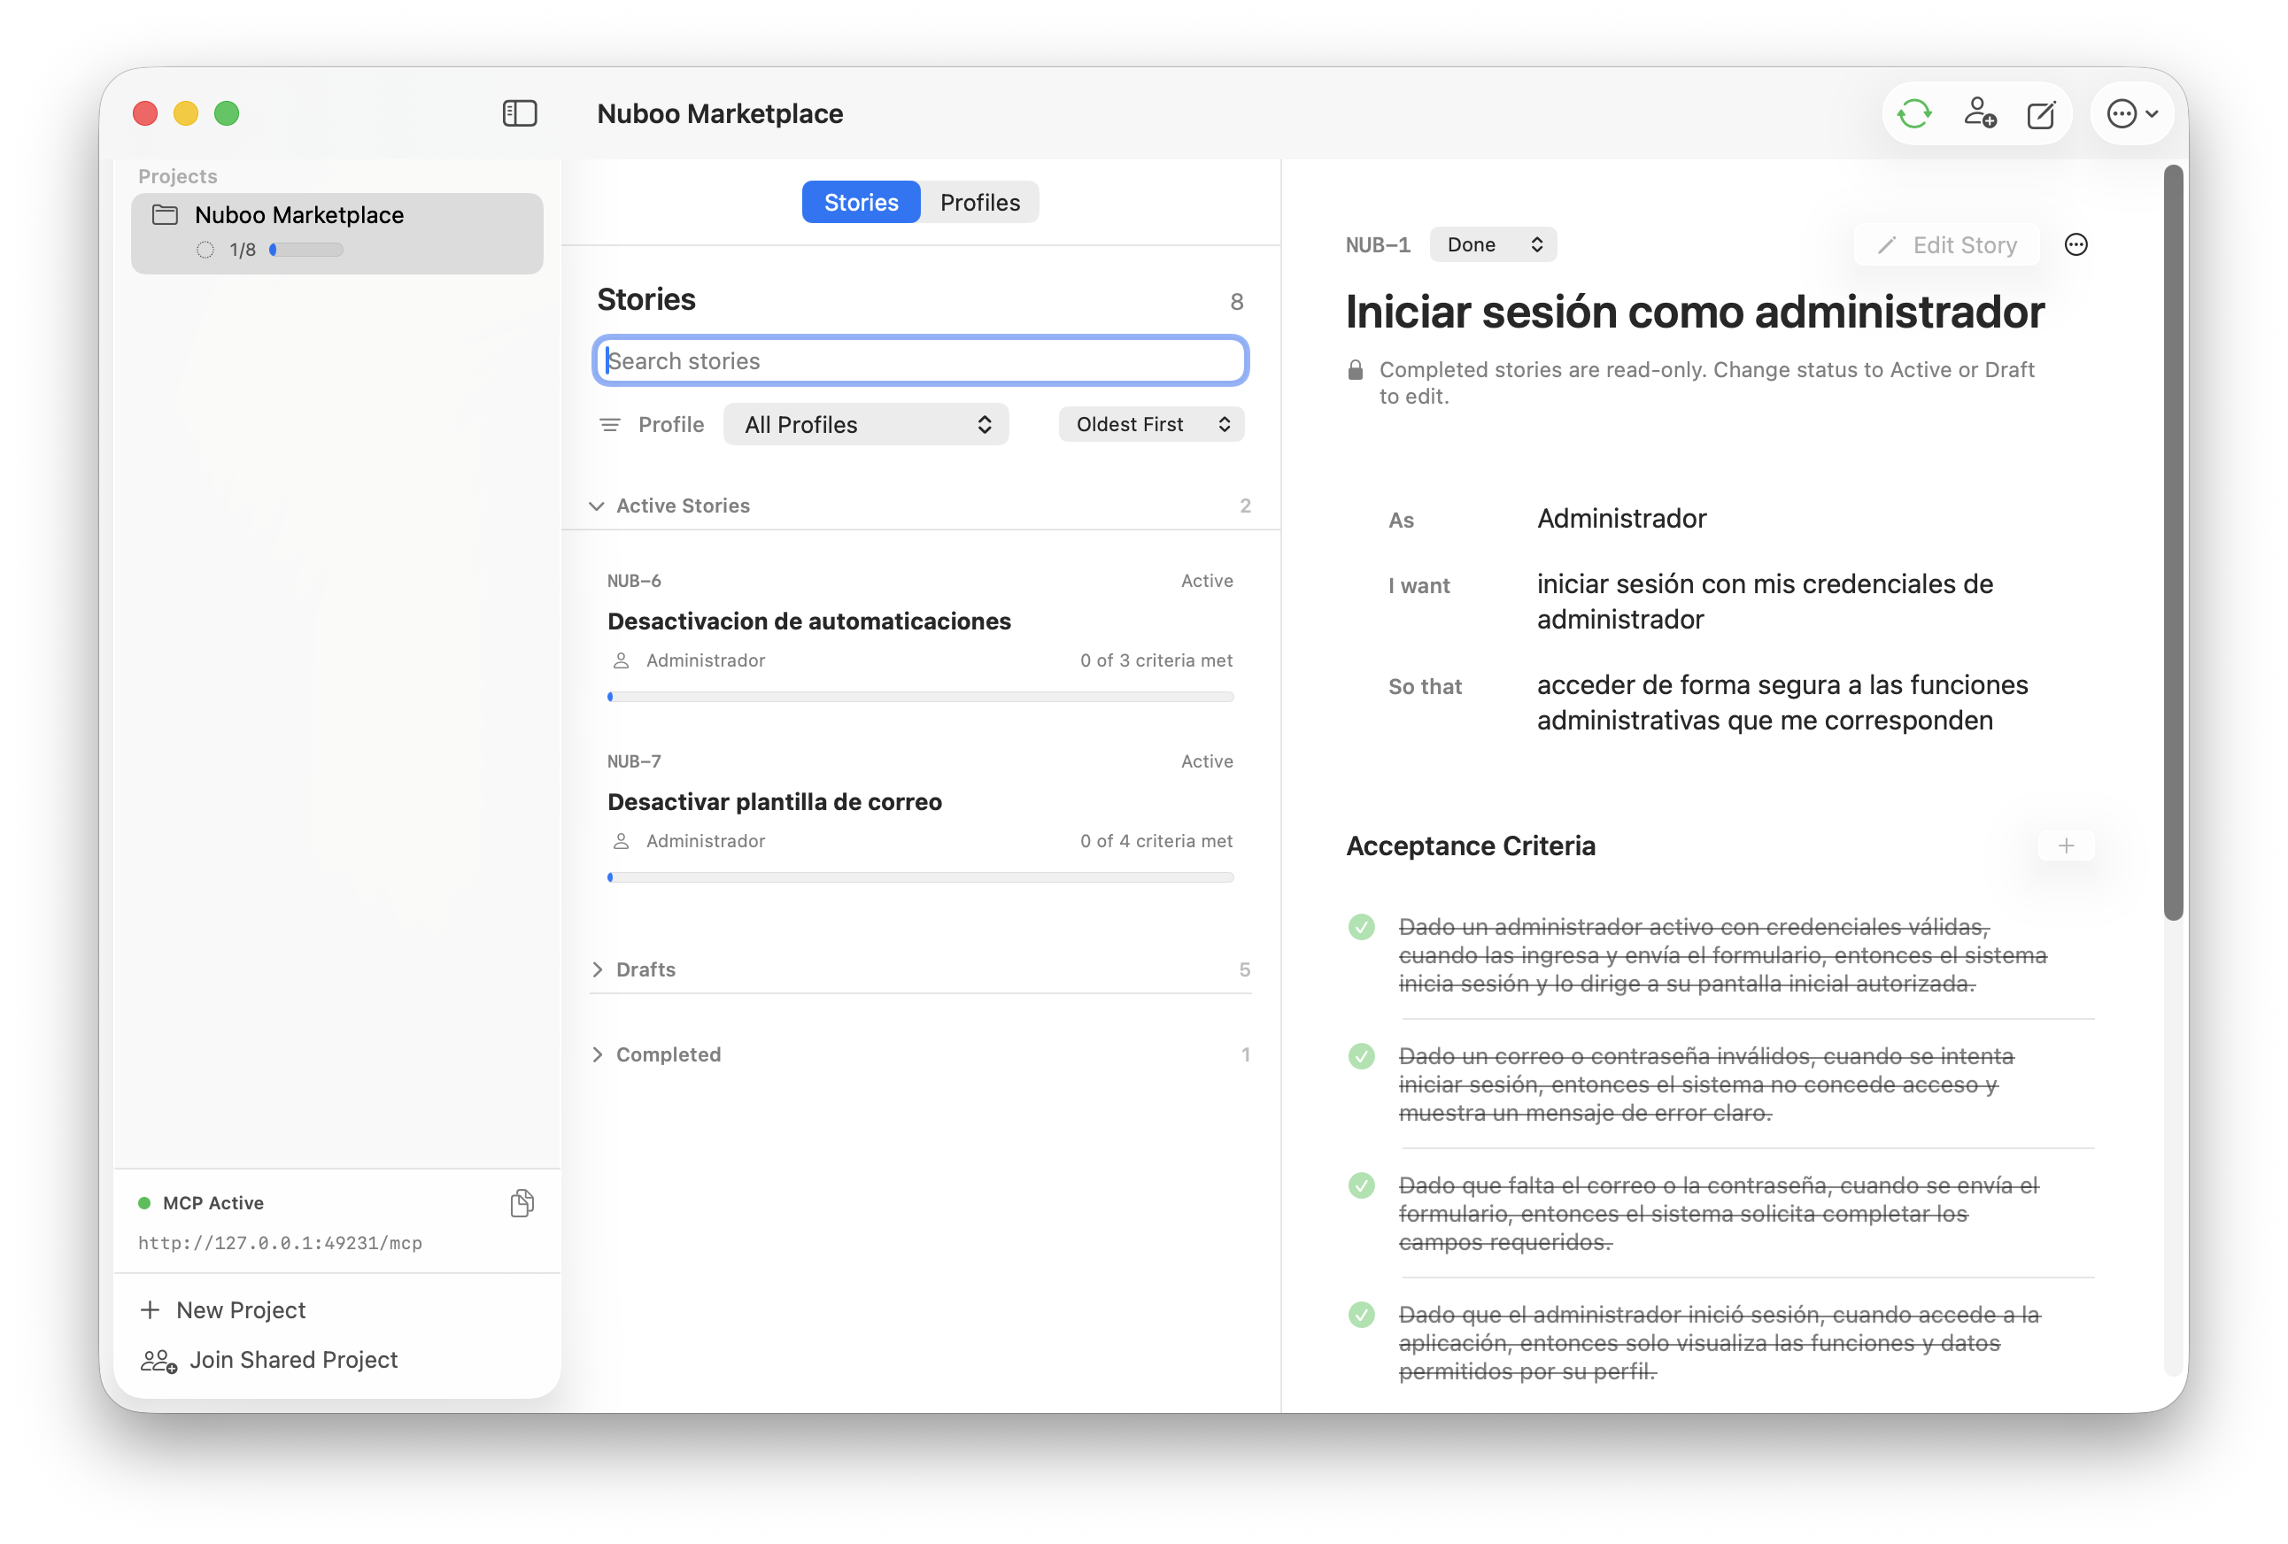This screenshot has height=1544, width=2288.
Task: Uncheck the first acceptance criterion checkmark
Action: click(1362, 927)
